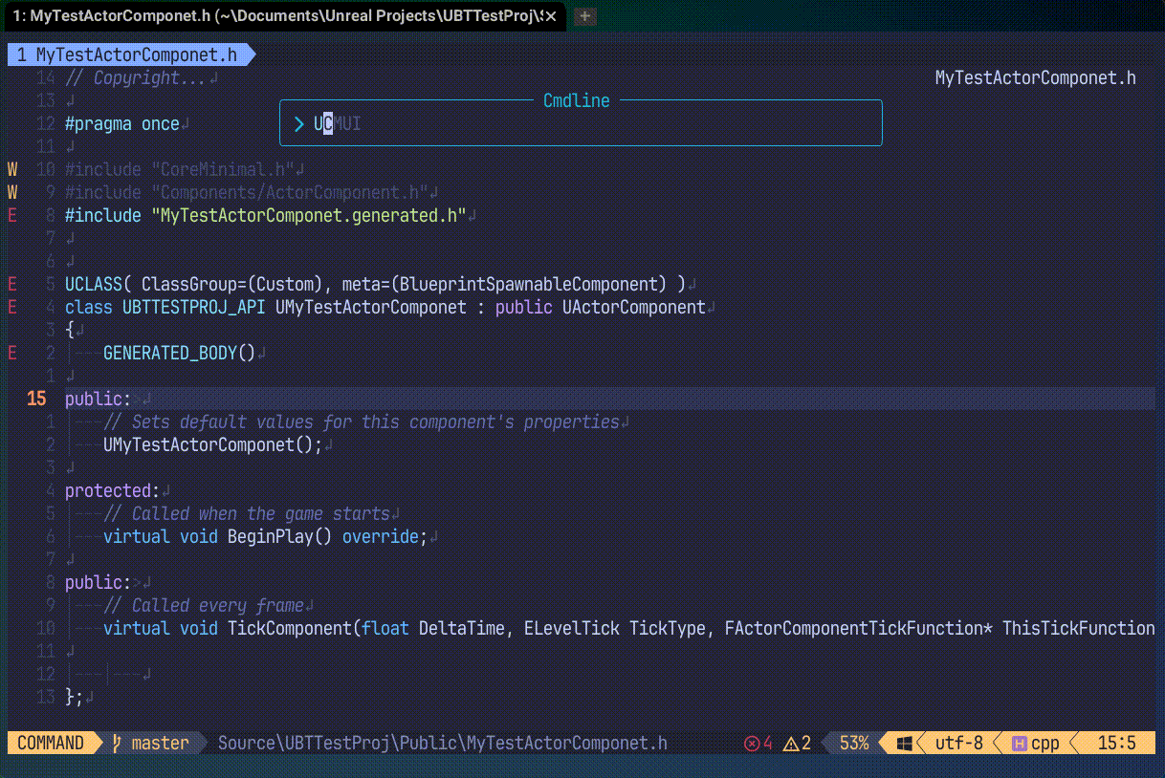Click the 'Called every frame' comment
Image resolution: width=1165 pixels, height=778 pixels.
coord(204,605)
